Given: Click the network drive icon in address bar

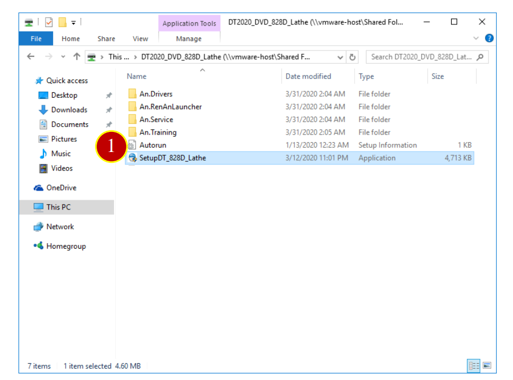Looking at the screenshot, I should [x=92, y=58].
